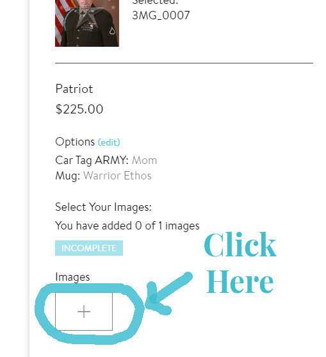Click the Patriot package title

(x=74, y=89)
